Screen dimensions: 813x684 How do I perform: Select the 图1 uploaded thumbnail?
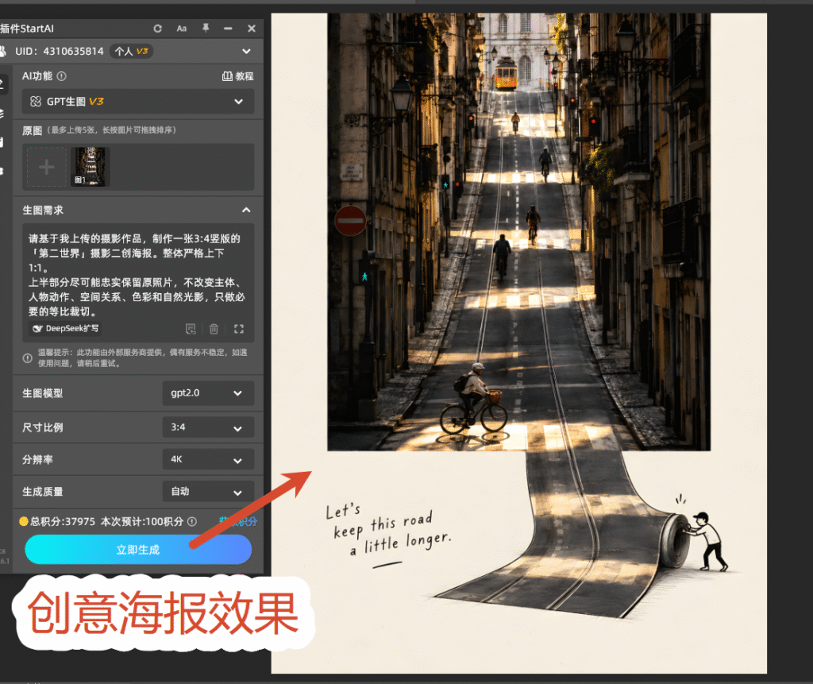click(x=91, y=167)
